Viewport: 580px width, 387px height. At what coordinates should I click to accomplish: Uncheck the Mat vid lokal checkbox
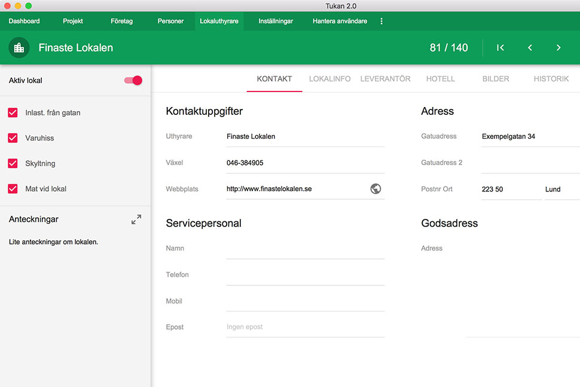13,188
